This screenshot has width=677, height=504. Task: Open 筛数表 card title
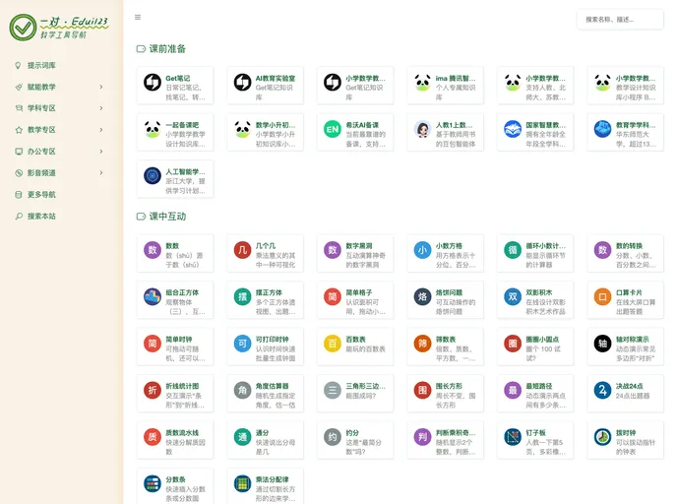[446, 340]
